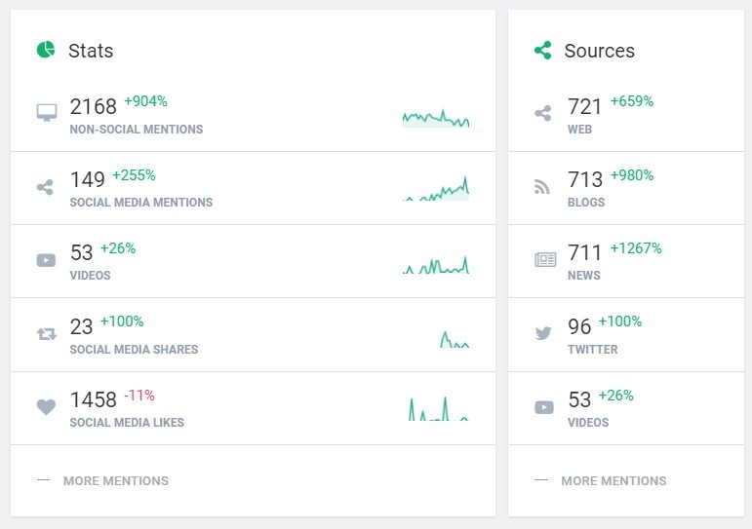Expand More Mentions in Stats panel
This screenshot has height=529, width=752.
pyautogui.click(x=115, y=480)
